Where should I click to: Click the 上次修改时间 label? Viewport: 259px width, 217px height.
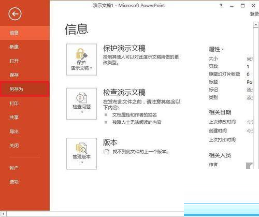point(222,122)
